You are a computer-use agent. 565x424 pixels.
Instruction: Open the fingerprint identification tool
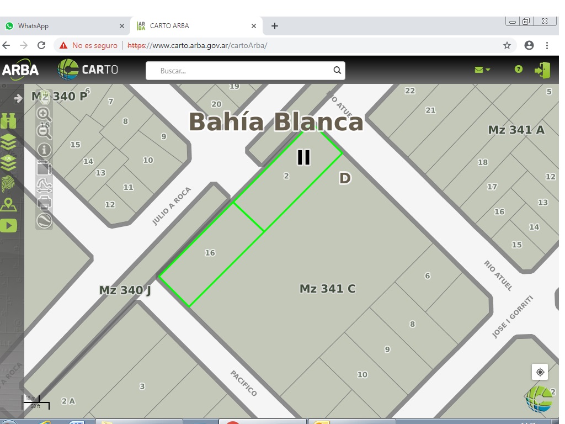8,183
